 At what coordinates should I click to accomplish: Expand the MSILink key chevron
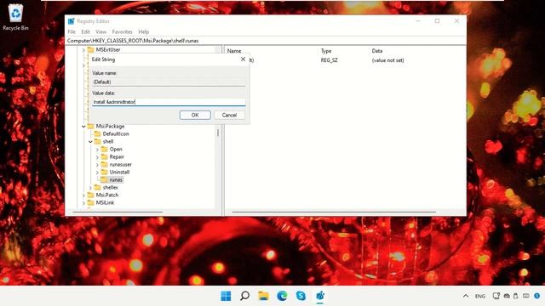83,202
